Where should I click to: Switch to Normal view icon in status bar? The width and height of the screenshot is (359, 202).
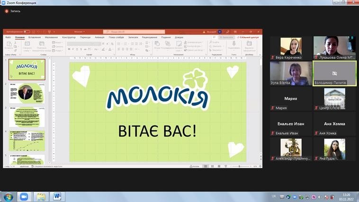pyautogui.click(x=206, y=166)
